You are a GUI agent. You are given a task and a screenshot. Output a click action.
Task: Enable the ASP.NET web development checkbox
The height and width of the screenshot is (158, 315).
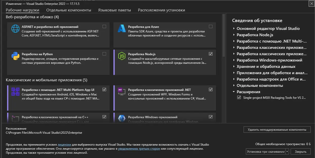104,26
